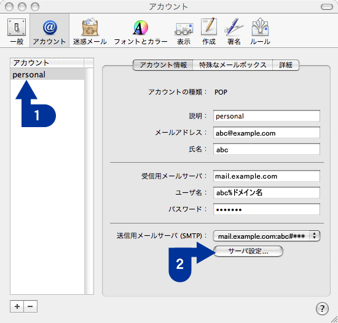Open the 迷惑メール junk mail preferences
338x323 pixels.
(90, 31)
